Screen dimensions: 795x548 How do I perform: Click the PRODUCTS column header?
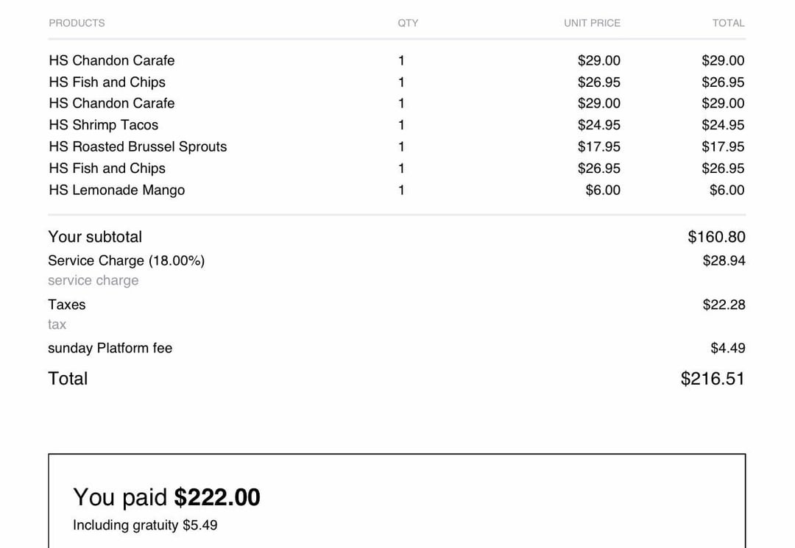77,23
